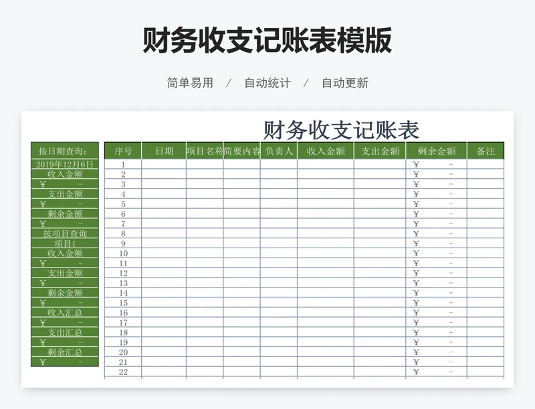Click 剩余金额 value cell in row 1
The image size is (535, 409).
(x=437, y=164)
